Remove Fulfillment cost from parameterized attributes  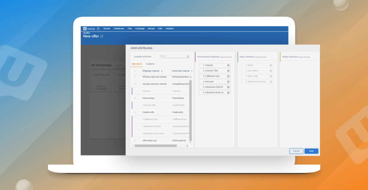[228, 76]
